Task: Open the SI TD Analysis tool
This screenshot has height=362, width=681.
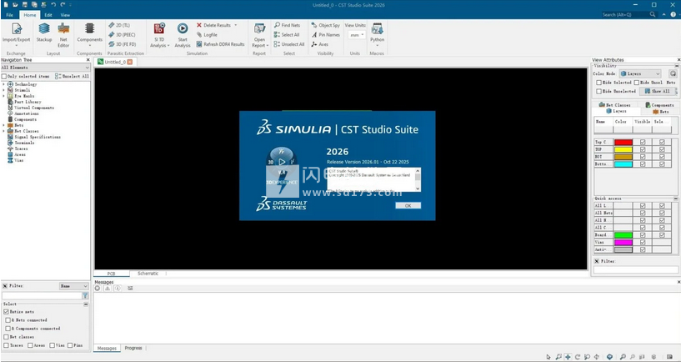Action: tap(158, 33)
